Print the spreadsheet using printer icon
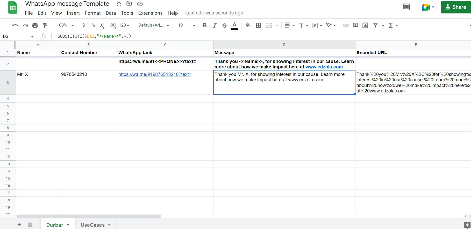 [35, 25]
